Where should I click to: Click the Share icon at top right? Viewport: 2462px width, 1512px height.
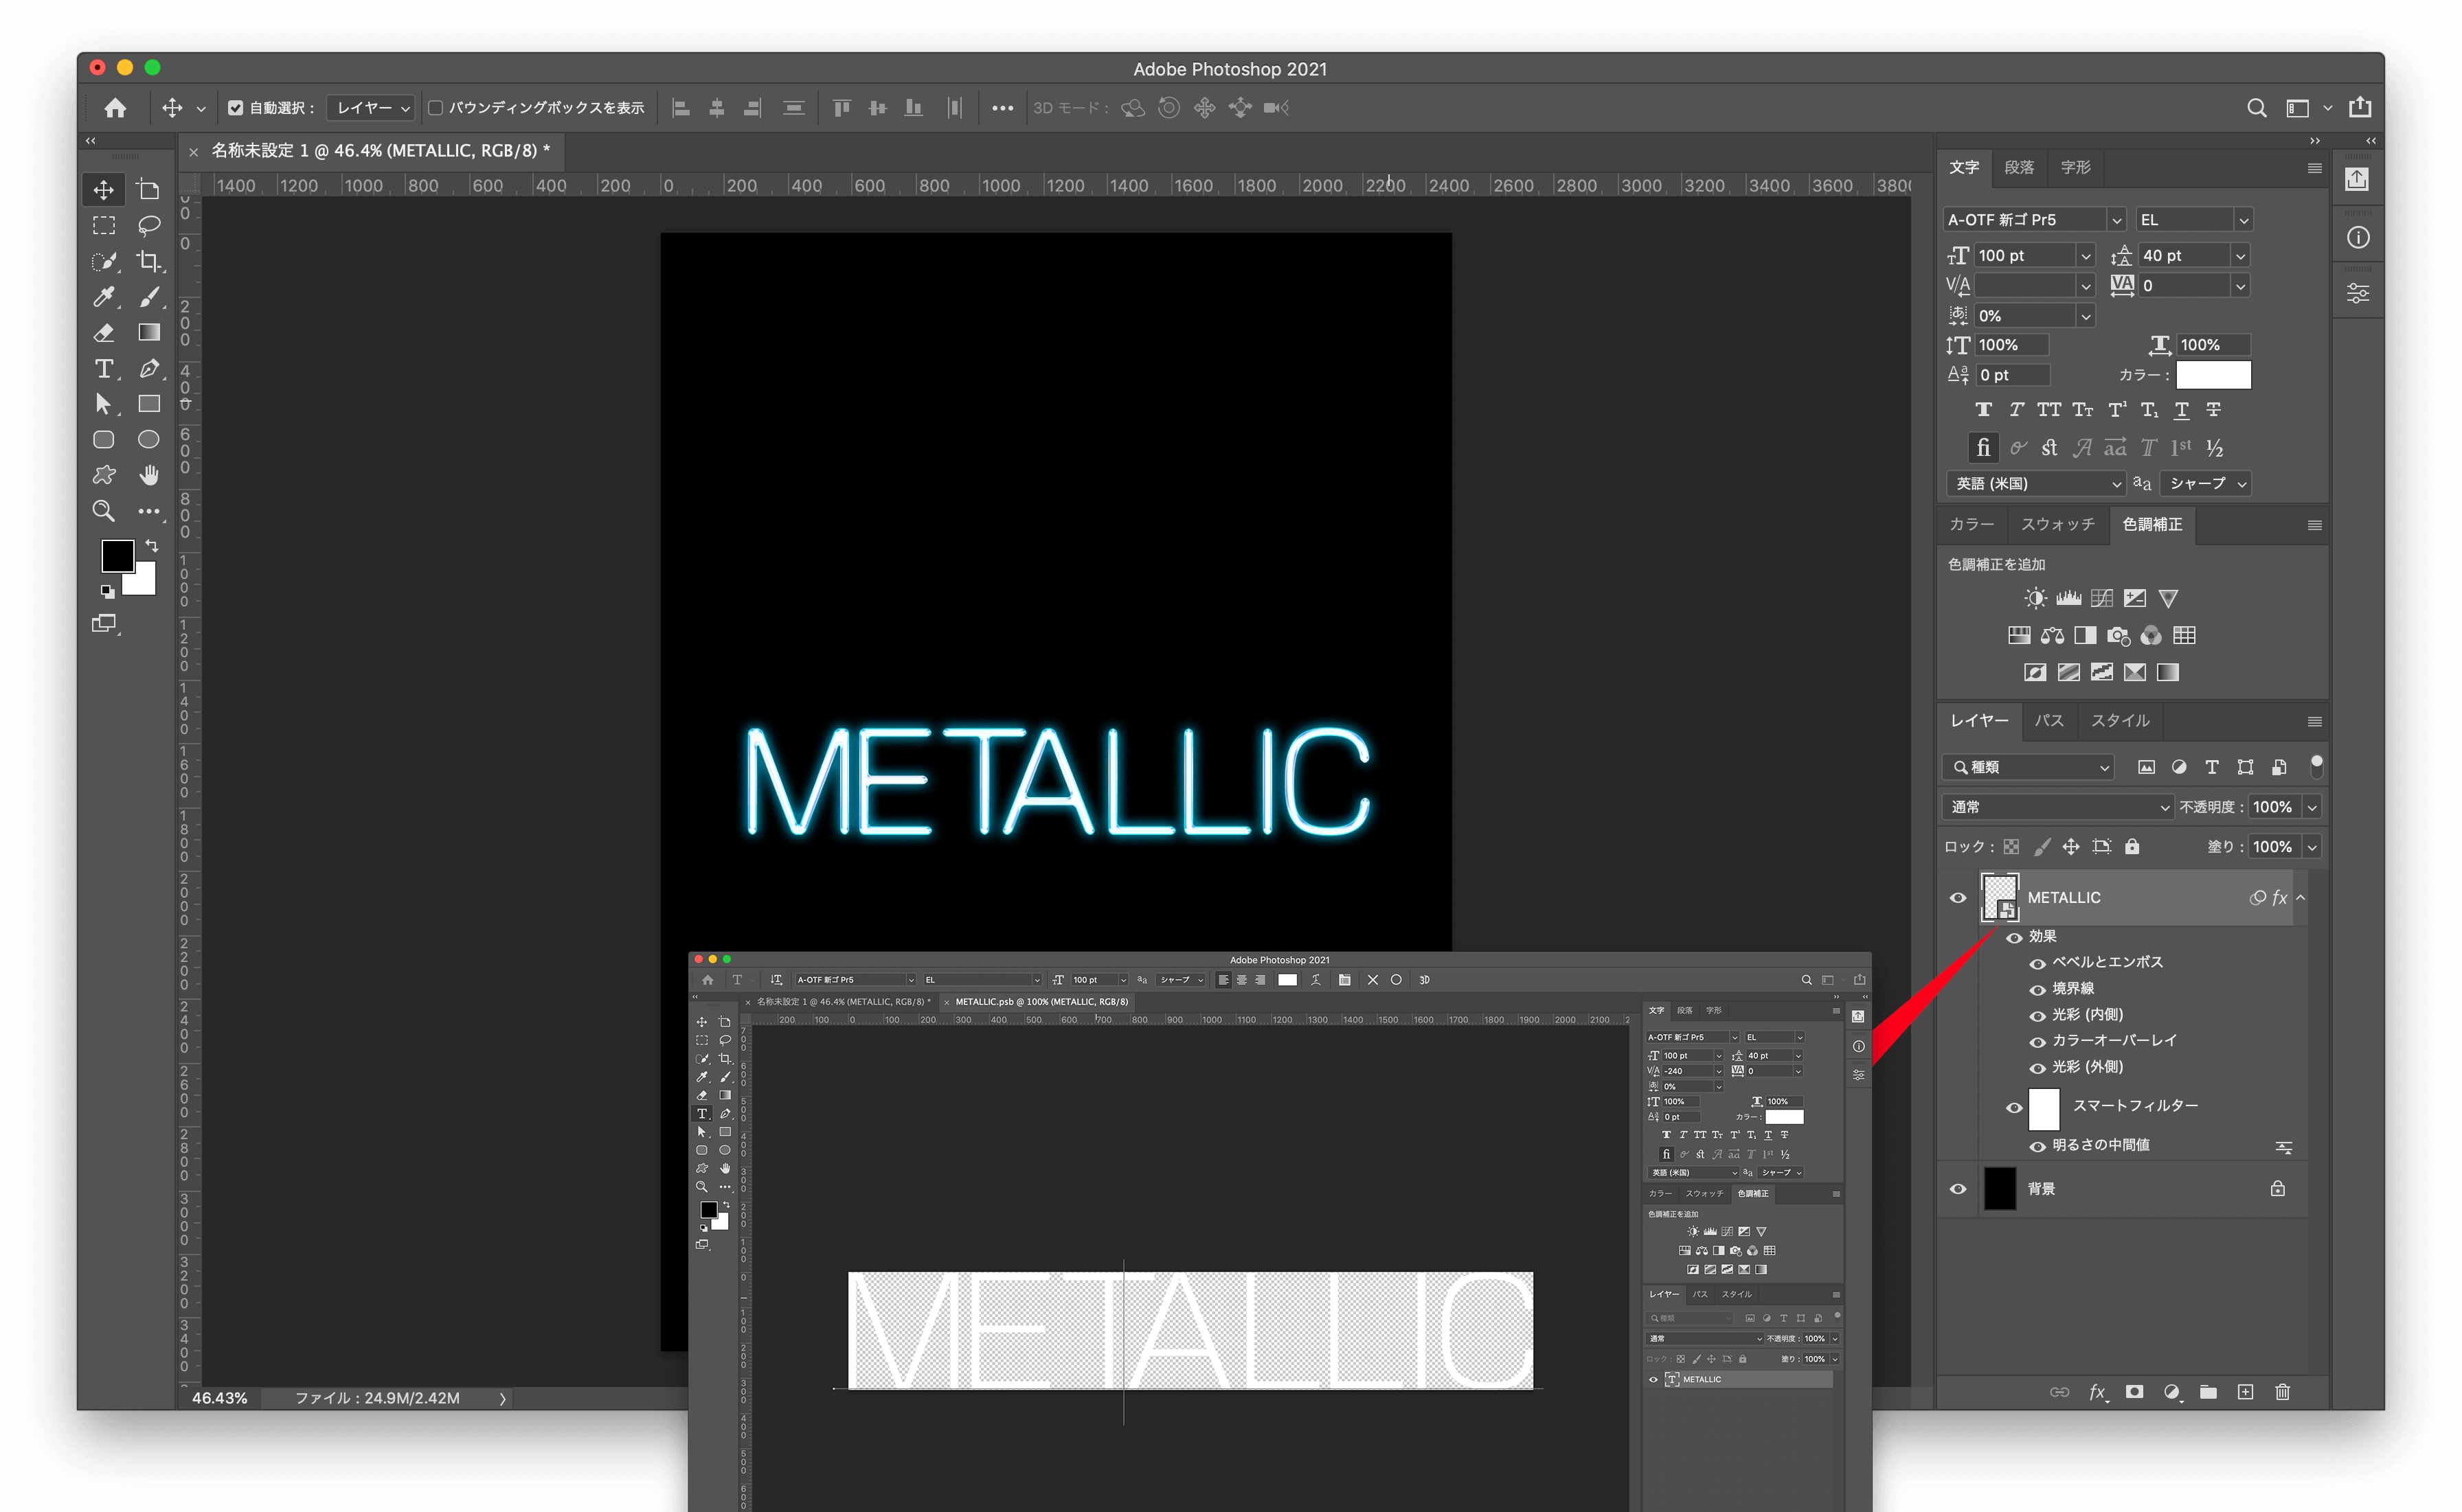pos(2360,107)
